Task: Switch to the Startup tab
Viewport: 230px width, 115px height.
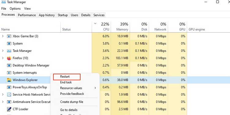Action: pyautogui.click(x=63, y=15)
